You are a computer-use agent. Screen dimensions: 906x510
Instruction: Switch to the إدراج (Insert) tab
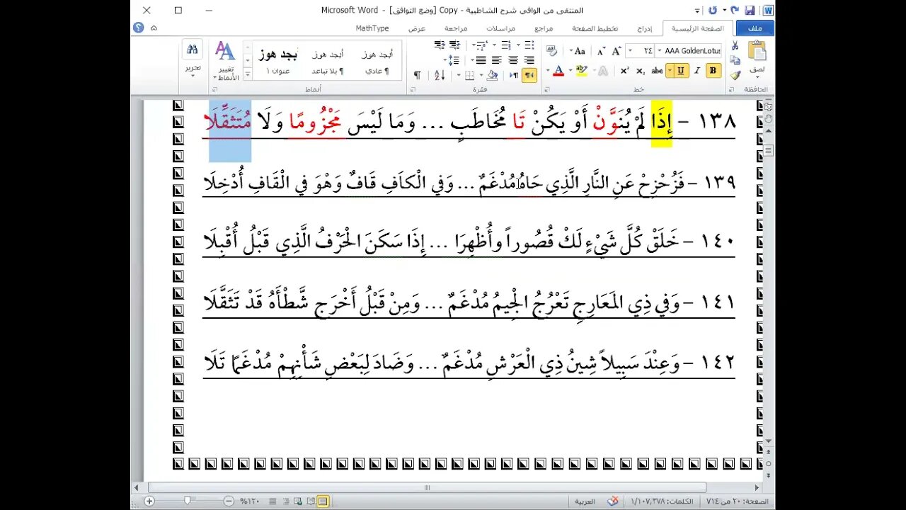click(644, 28)
